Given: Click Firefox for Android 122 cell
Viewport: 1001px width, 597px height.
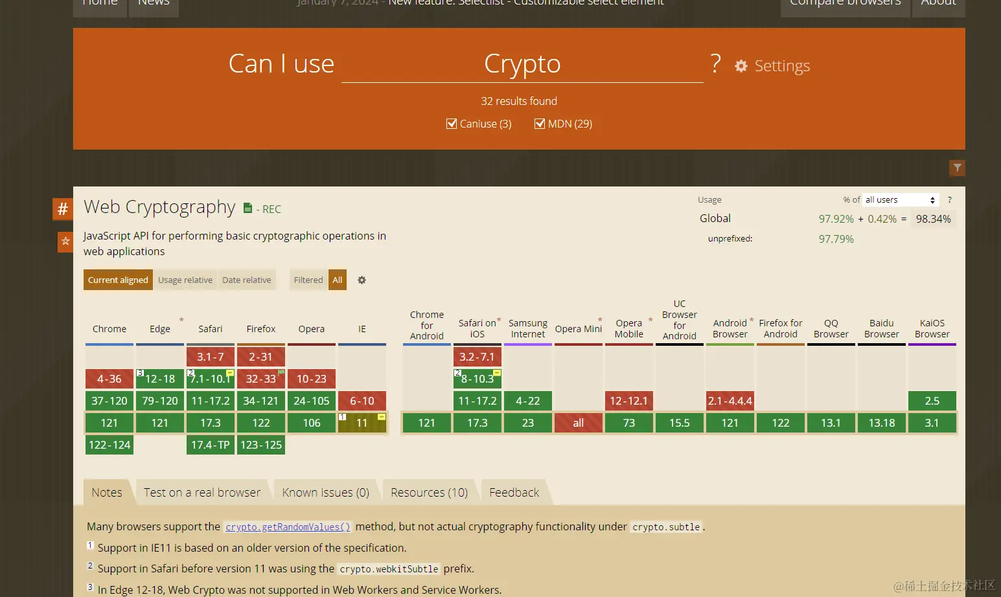Looking at the screenshot, I should click(781, 423).
